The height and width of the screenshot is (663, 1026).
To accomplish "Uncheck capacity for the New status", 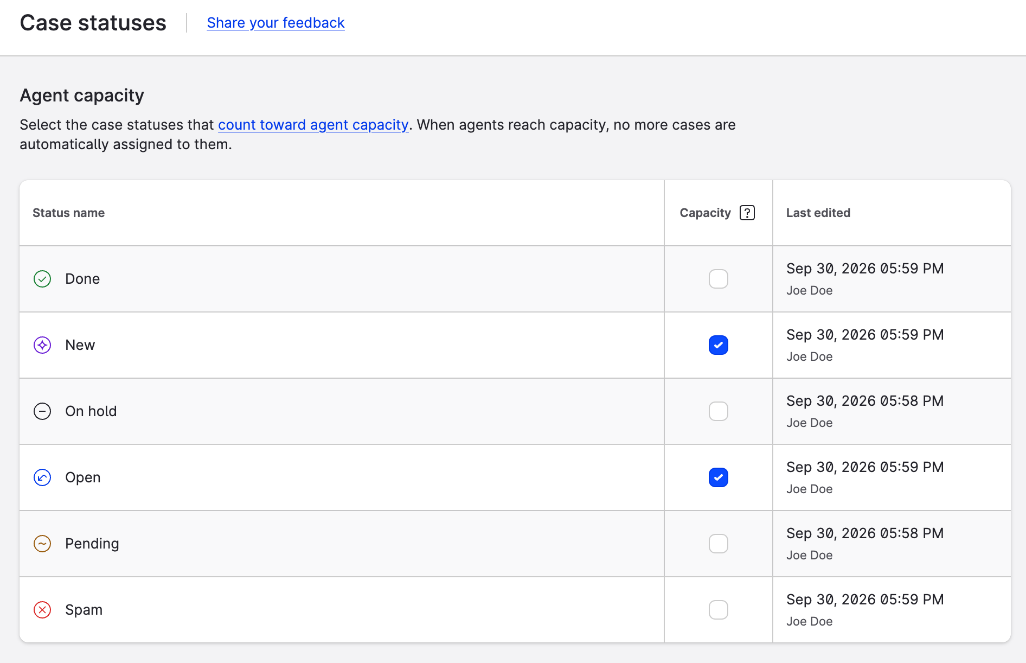I will coord(719,345).
